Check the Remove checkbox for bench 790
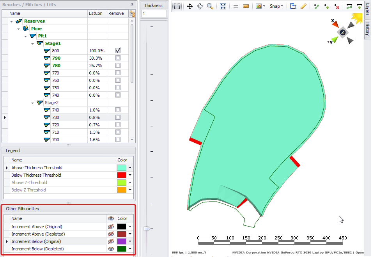Screen dimensions: 372x257 pos(118,58)
